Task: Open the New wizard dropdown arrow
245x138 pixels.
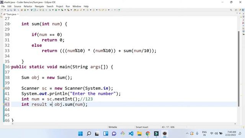Action: 5,10
